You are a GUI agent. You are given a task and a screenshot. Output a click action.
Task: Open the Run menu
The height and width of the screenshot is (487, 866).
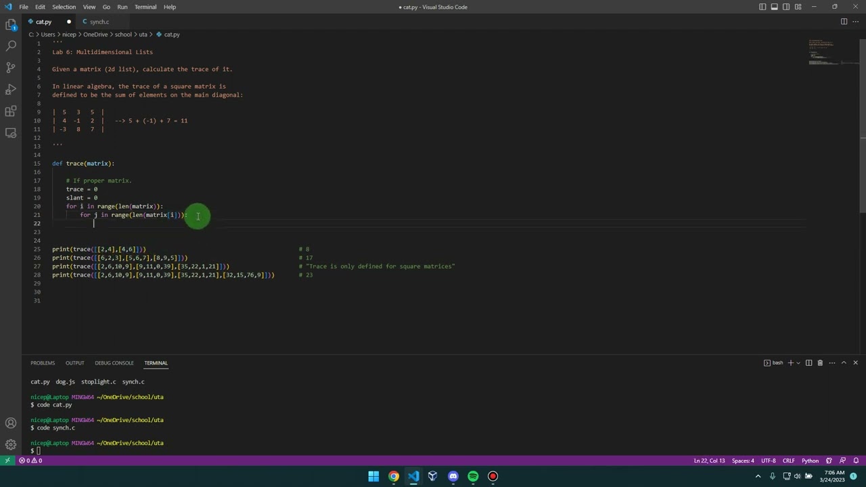122,7
